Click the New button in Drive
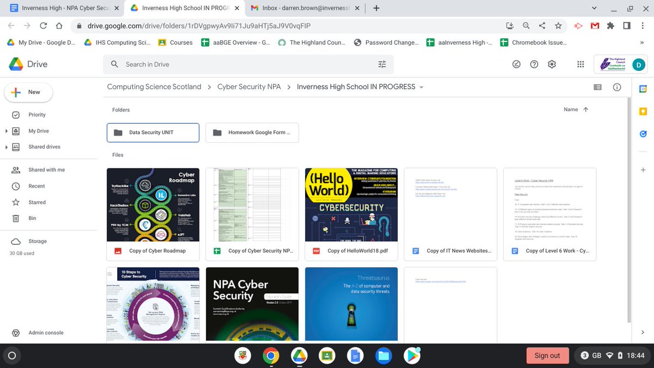This screenshot has width=654, height=368. point(28,92)
